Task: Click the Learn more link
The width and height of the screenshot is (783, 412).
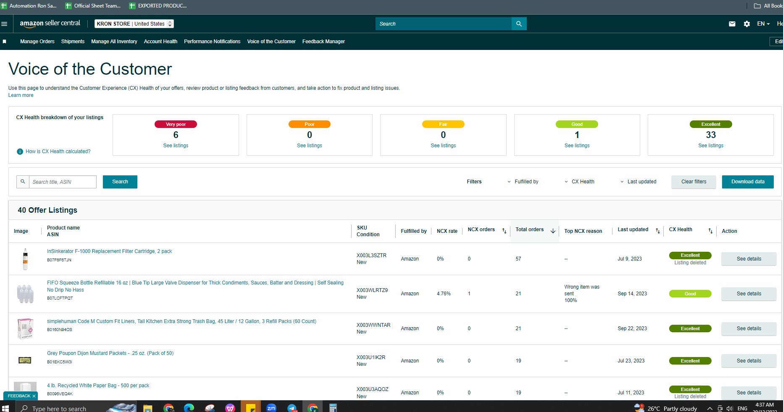Action: [21, 95]
